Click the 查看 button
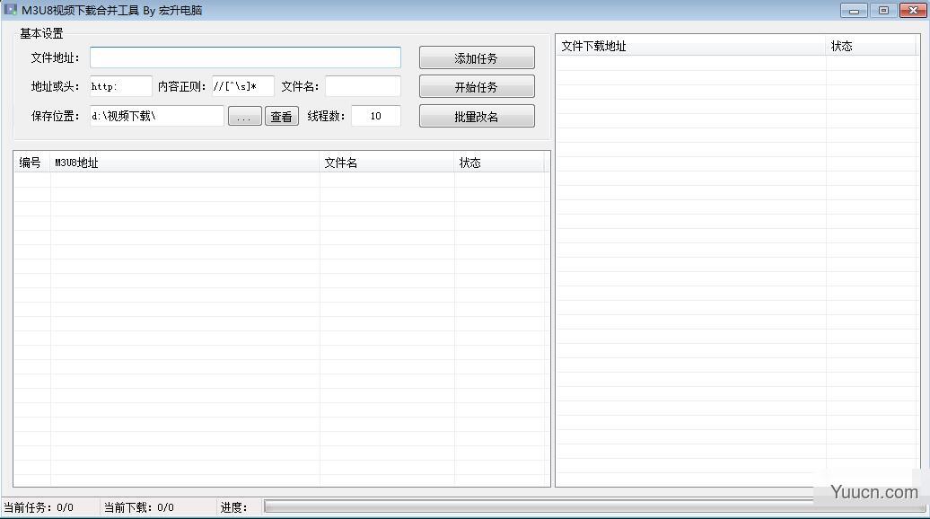The image size is (930, 519). point(281,116)
